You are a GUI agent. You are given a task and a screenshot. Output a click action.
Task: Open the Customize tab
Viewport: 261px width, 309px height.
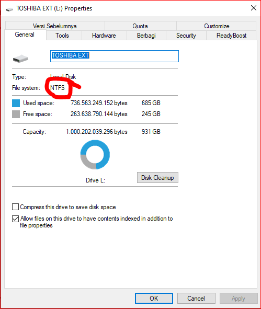coord(217,26)
